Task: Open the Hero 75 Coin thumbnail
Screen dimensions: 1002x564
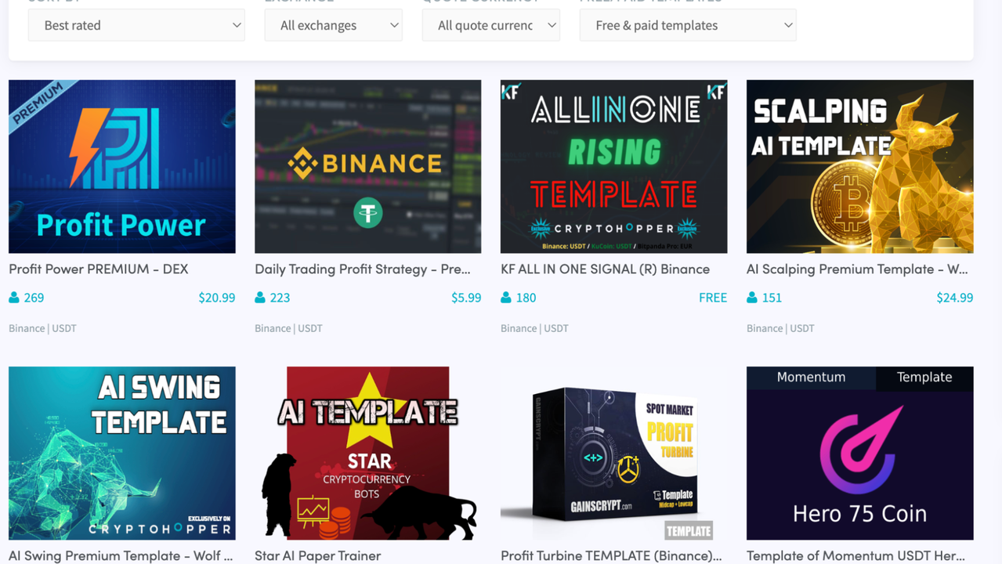Action: [x=860, y=453]
